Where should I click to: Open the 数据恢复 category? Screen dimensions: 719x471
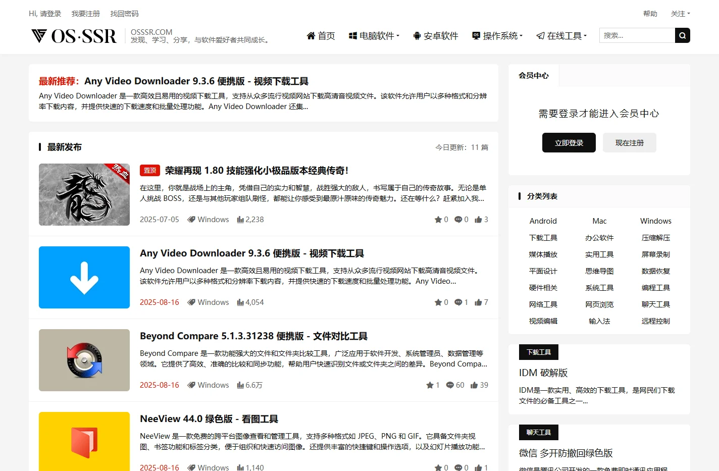click(x=656, y=271)
